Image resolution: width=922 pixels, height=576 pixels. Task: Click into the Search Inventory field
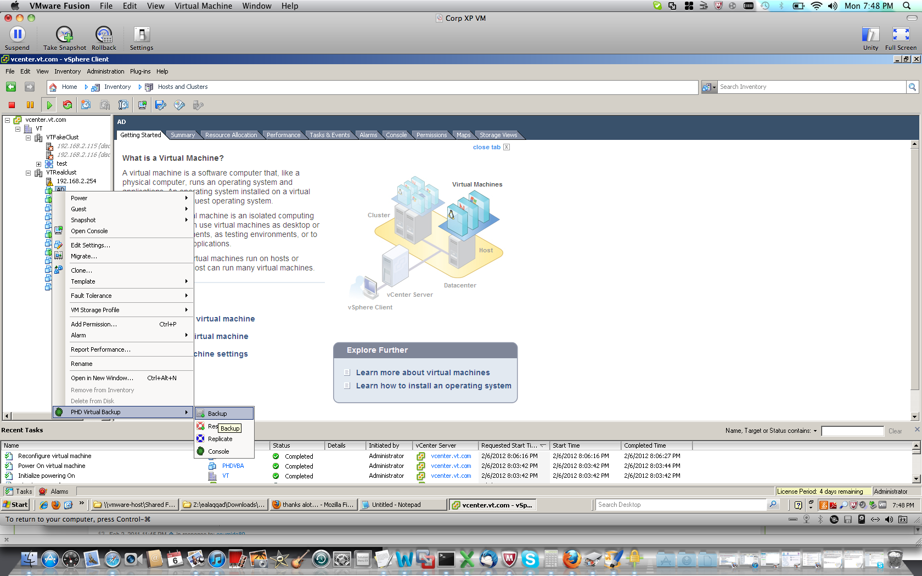click(811, 87)
